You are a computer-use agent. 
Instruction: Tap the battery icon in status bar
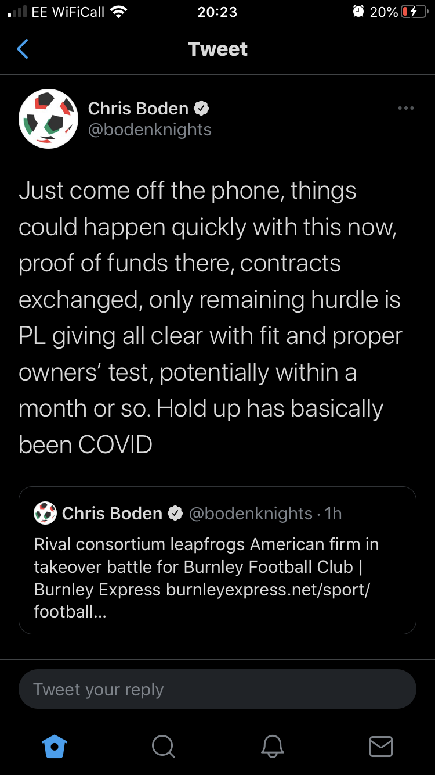pyautogui.click(x=414, y=12)
